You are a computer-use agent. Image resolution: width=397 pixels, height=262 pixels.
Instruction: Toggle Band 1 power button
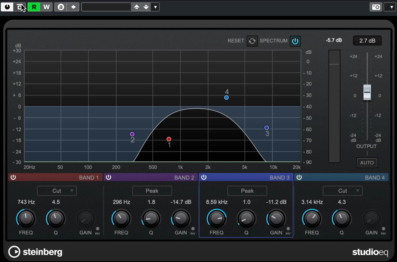[x=13, y=177]
